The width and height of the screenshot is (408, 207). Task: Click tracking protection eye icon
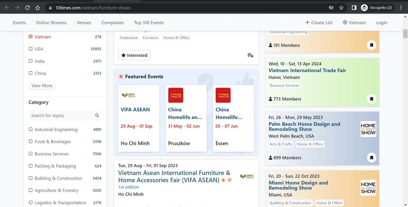[x=331, y=8]
